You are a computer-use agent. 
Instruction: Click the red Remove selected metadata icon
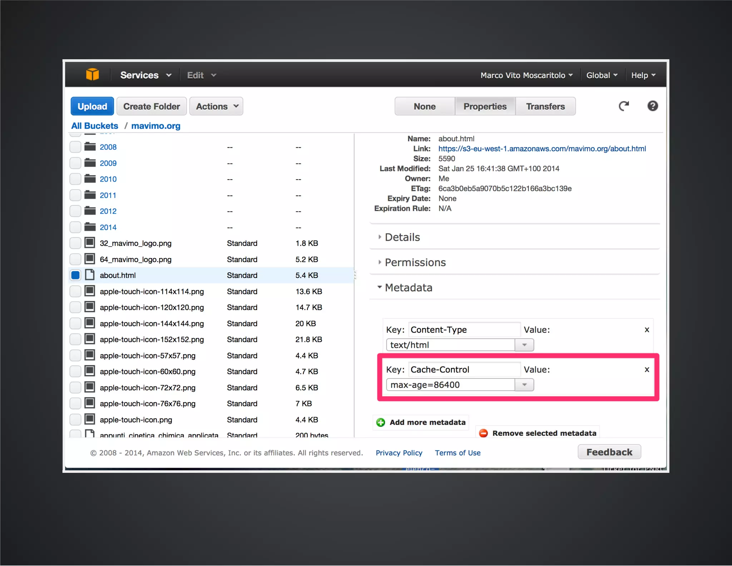[483, 433]
